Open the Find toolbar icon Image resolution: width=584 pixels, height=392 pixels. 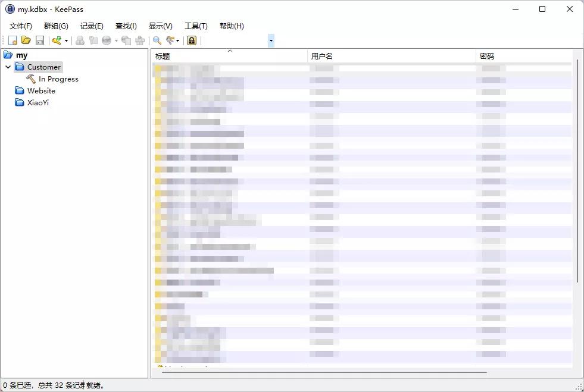click(157, 40)
